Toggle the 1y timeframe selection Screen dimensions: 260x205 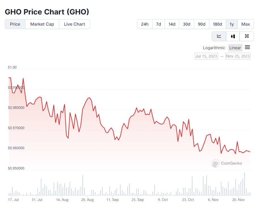(232, 24)
